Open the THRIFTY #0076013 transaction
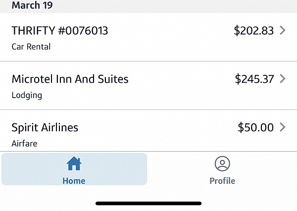 point(148,37)
